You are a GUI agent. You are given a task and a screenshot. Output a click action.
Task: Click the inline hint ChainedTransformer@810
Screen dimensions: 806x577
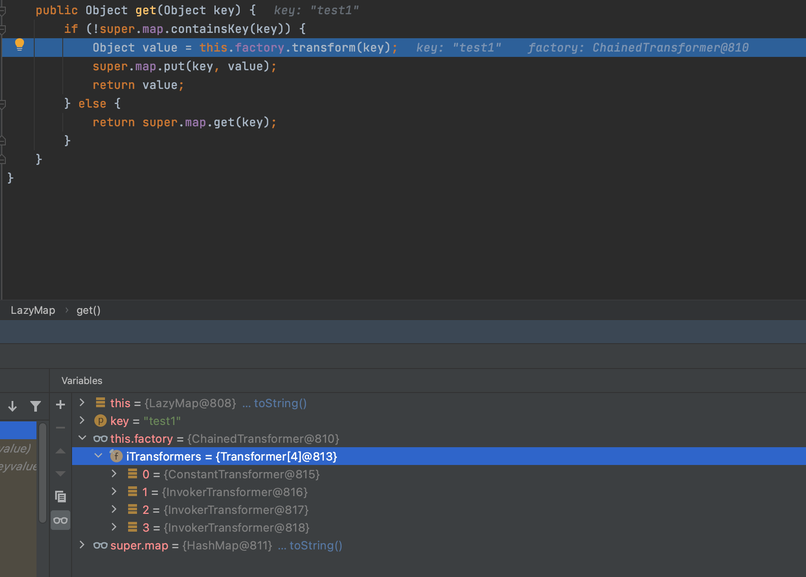point(670,48)
